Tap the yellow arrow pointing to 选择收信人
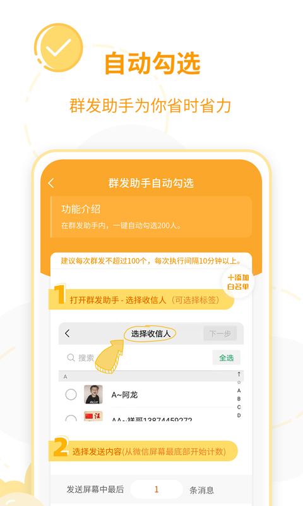Screen dimensions: 303x506 point(109,356)
